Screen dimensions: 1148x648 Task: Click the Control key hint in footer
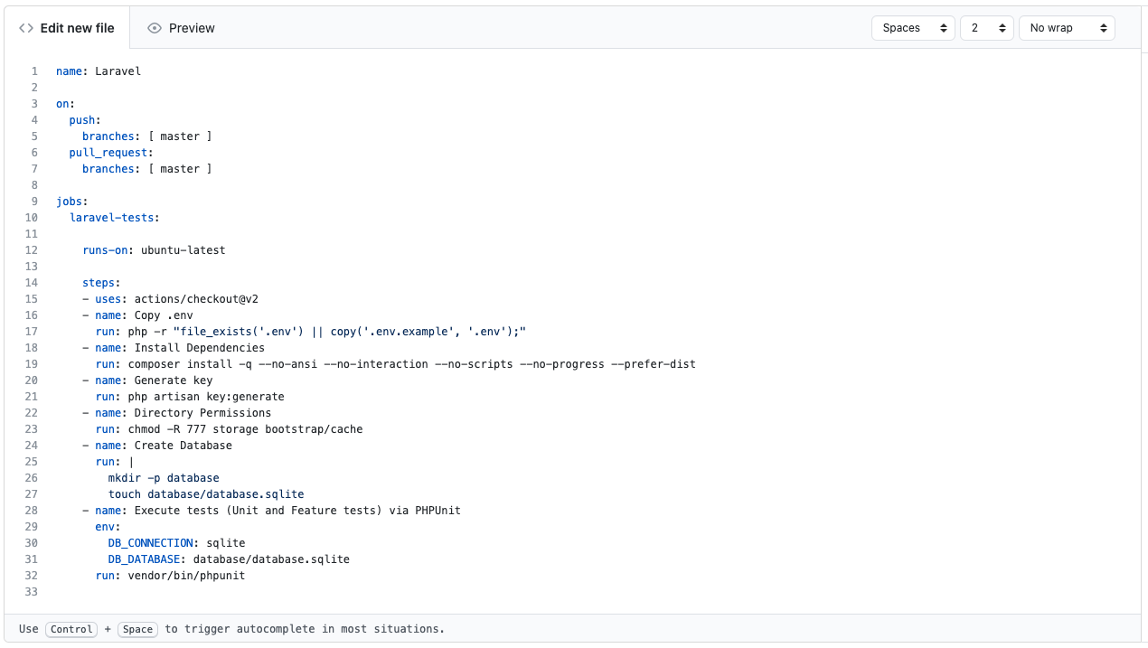[71, 629]
